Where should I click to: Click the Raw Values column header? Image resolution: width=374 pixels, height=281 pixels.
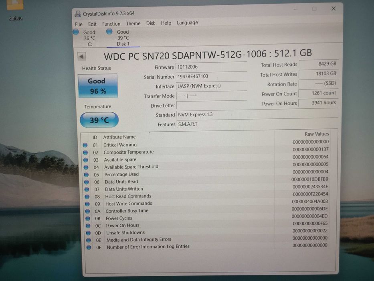317,134
